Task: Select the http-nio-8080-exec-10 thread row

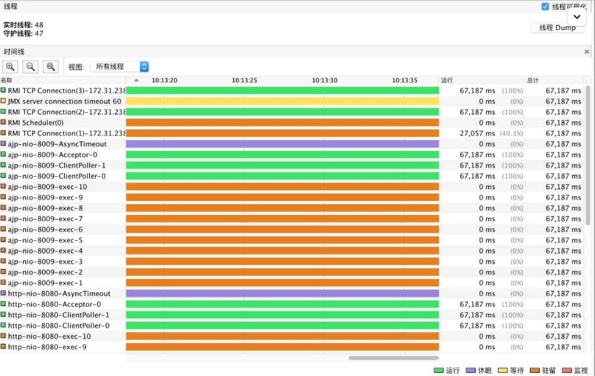Action: (x=49, y=336)
